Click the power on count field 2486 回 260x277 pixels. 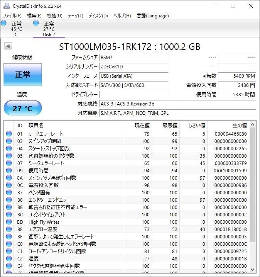coord(237,85)
